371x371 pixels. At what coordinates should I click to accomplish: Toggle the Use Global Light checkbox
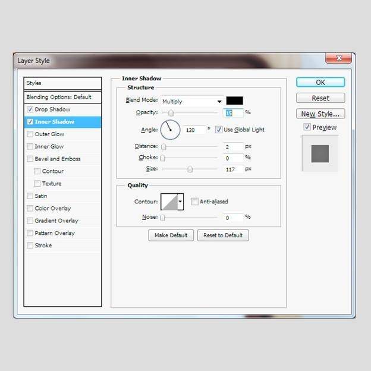pyautogui.click(x=219, y=130)
